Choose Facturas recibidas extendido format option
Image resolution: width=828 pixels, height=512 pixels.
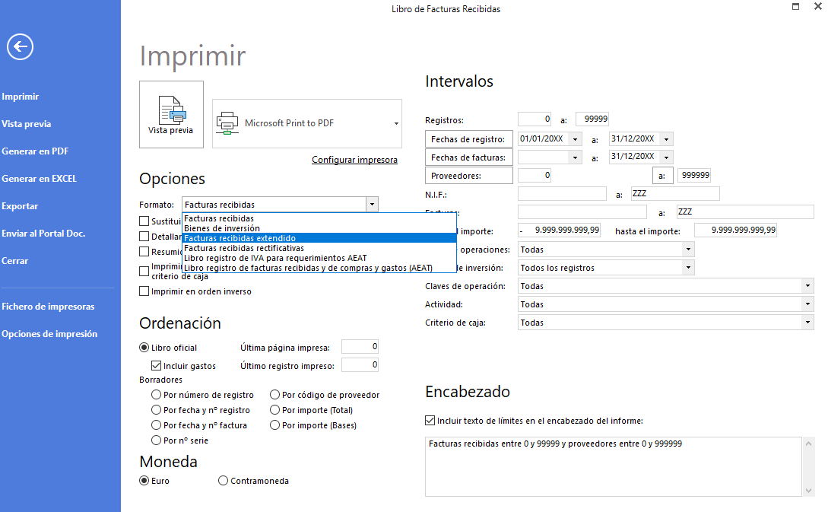(x=319, y=238)
